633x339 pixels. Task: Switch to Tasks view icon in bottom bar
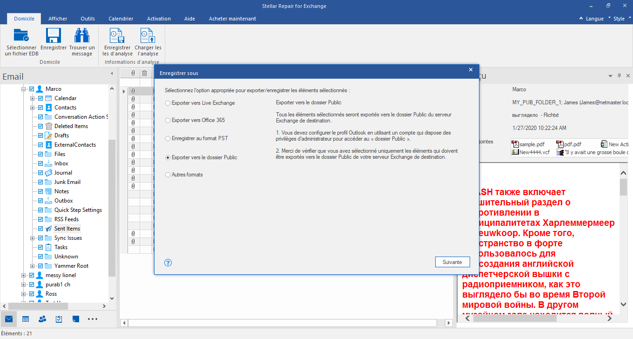coord(59,319)
